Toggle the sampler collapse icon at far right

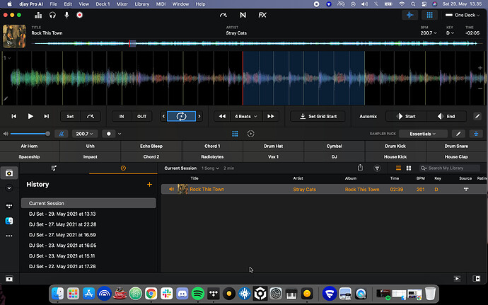(476, 134)
